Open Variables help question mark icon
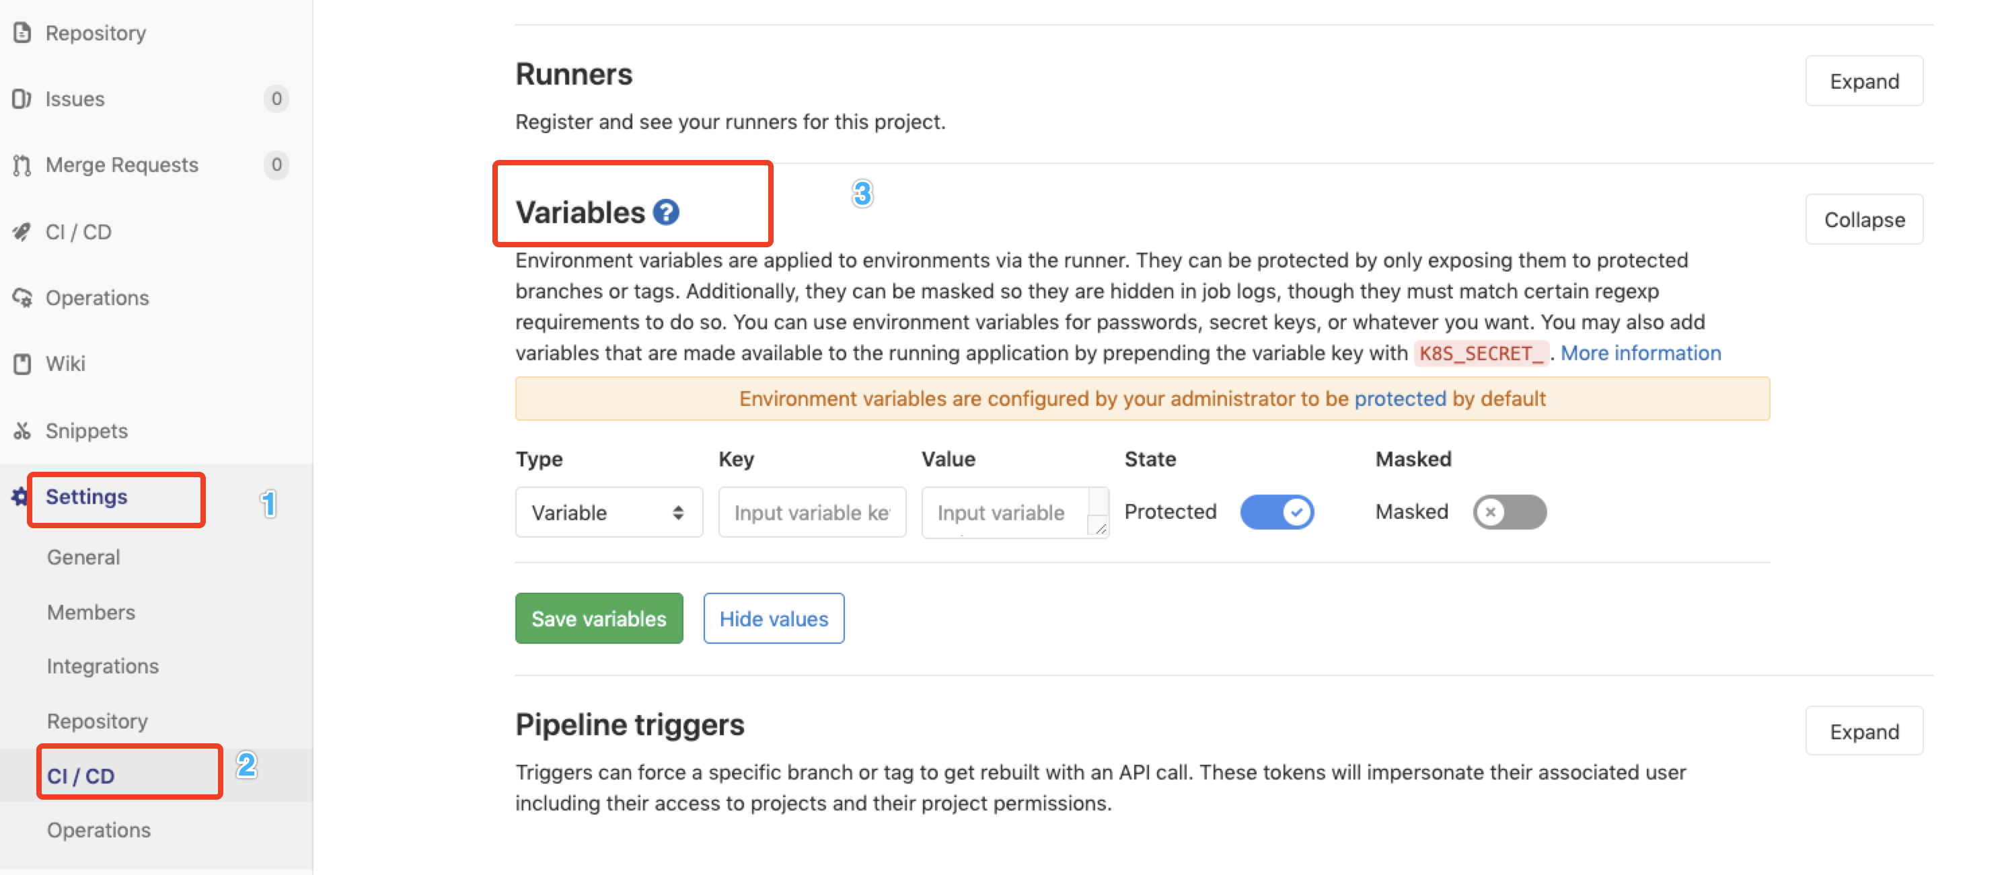The image size is (2006, 875). 666,212
